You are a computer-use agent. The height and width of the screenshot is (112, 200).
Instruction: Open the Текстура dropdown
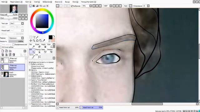coord(22,23)
